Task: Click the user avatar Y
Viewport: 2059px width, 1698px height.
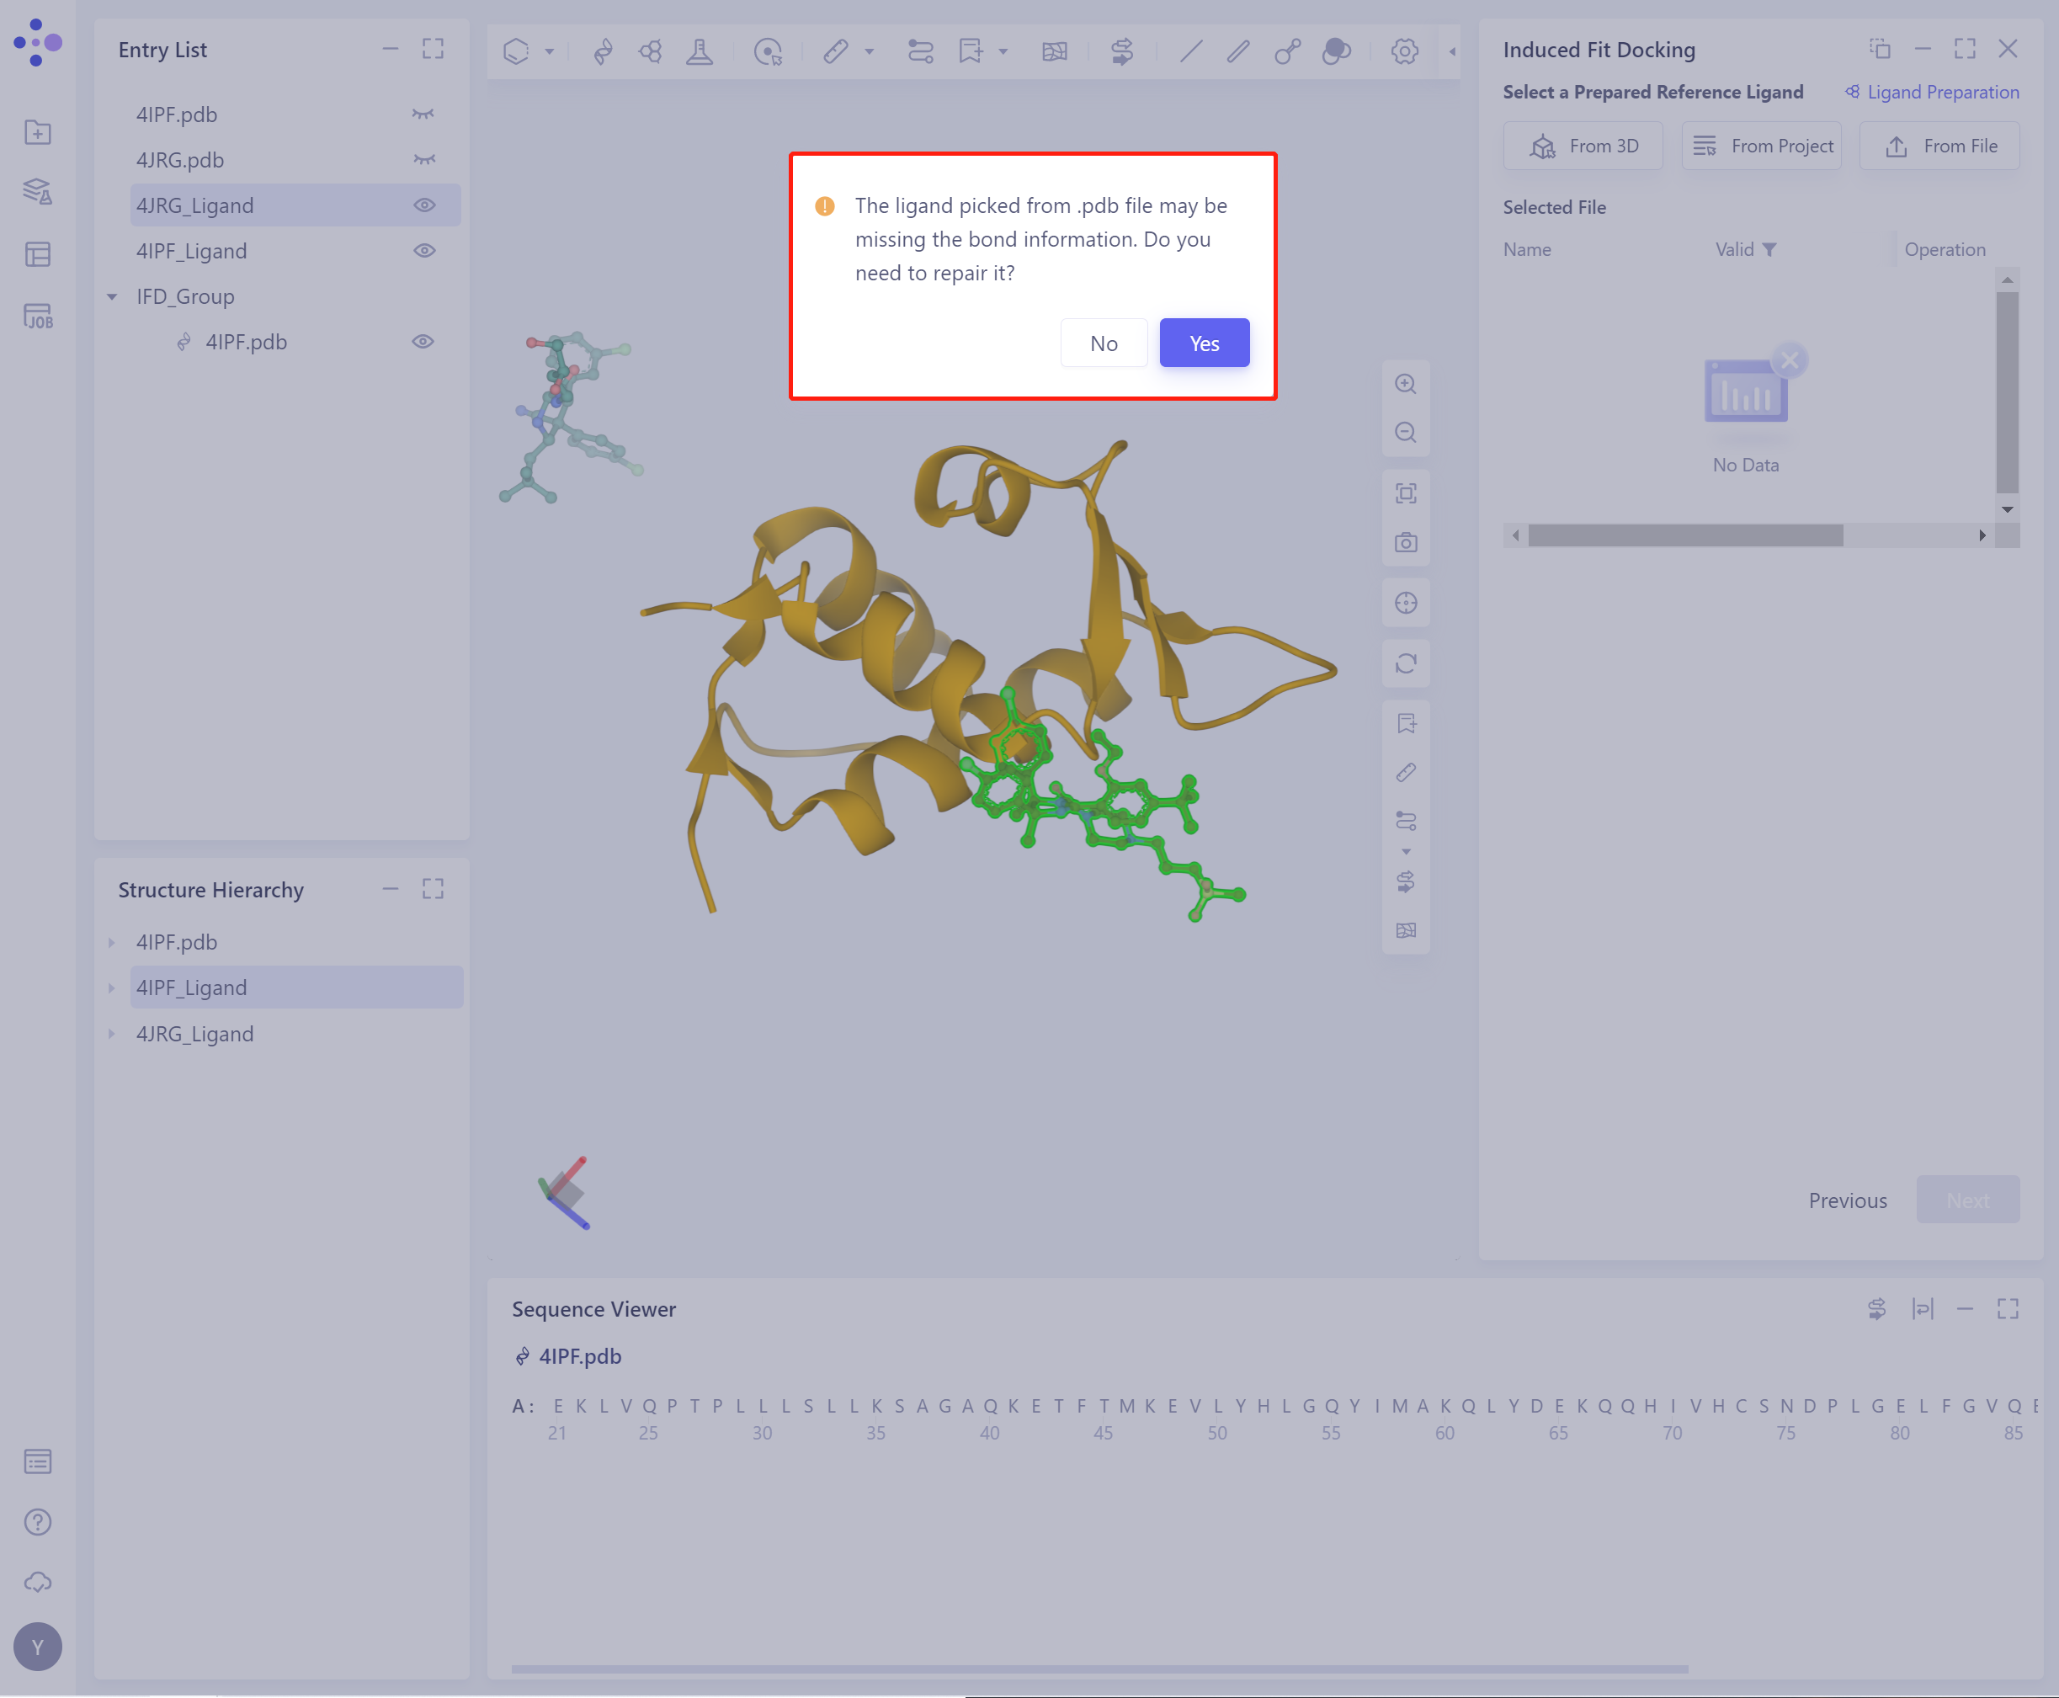Action: pos(37,1647)
